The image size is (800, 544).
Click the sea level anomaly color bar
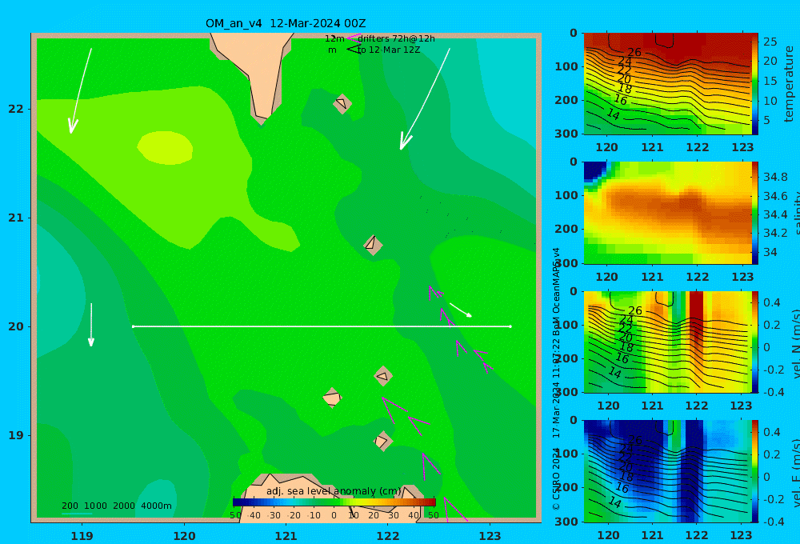coord(334,502)
